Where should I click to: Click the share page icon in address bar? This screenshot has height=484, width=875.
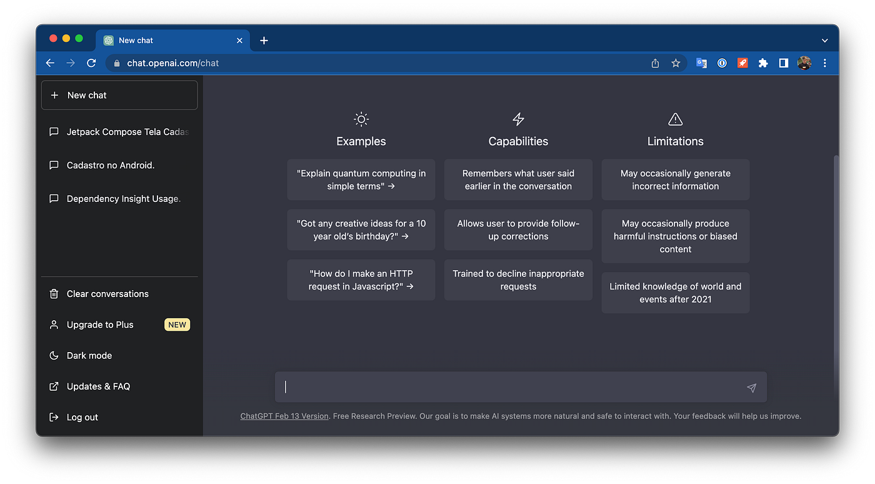point(655,63)
